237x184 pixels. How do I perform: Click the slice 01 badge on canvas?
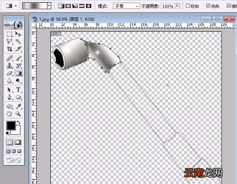coord(53,34)
